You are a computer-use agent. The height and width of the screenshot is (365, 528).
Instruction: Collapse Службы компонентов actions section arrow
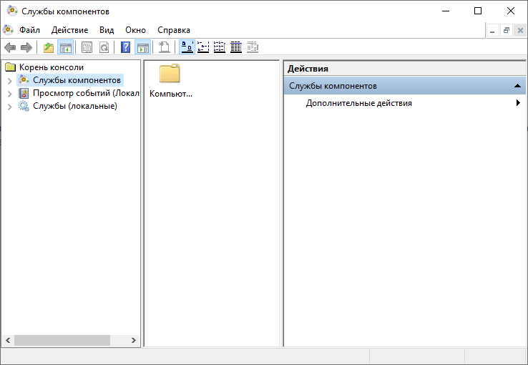point(517,86)
